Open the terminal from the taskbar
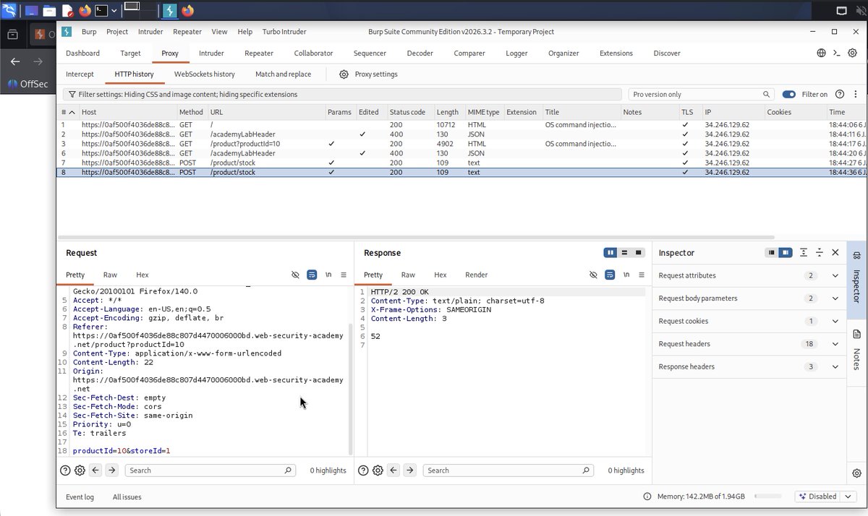 tap(102, 11)
